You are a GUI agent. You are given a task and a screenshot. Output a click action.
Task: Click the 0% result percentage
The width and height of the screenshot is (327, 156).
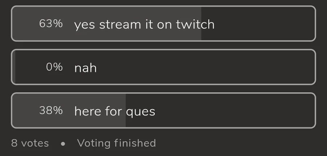pyautogui.click(x=54, y=67)
